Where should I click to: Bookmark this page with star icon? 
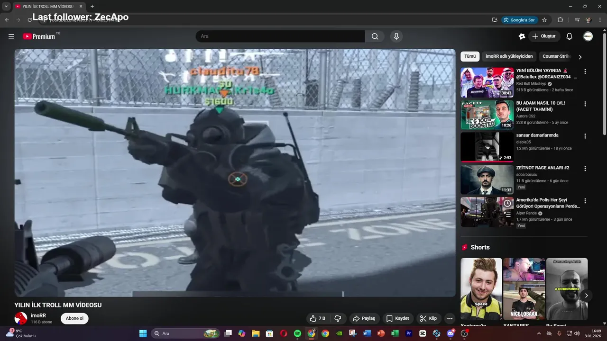544,20
